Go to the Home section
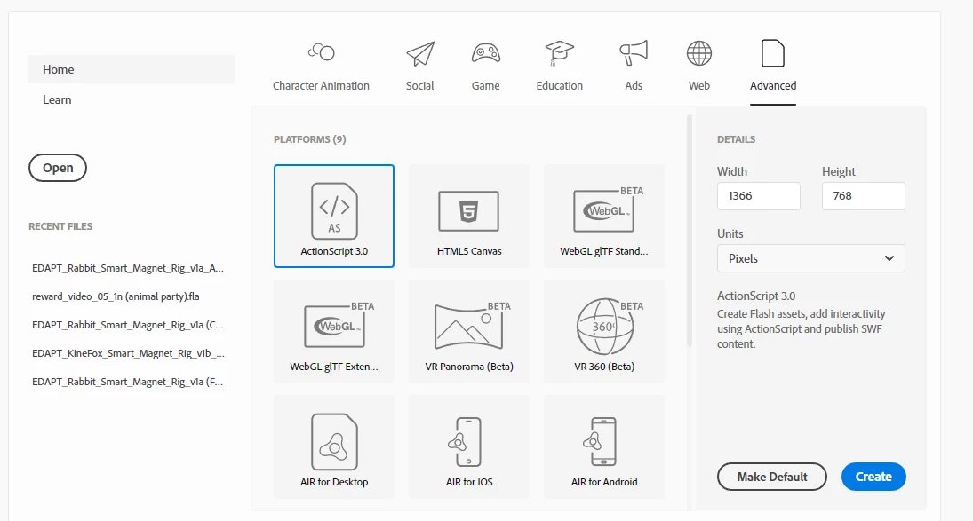 pyautogui.click(x=132, y=69)
